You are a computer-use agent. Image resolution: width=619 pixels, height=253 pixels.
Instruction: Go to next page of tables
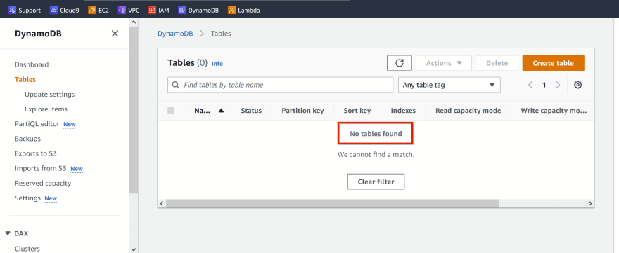tap(558, 85)
